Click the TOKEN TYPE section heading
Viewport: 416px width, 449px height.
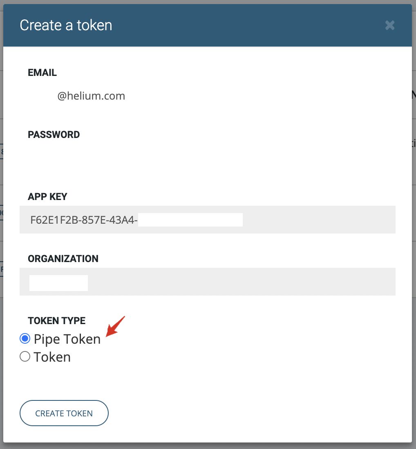pyautogui.click(x=56, y=321)
